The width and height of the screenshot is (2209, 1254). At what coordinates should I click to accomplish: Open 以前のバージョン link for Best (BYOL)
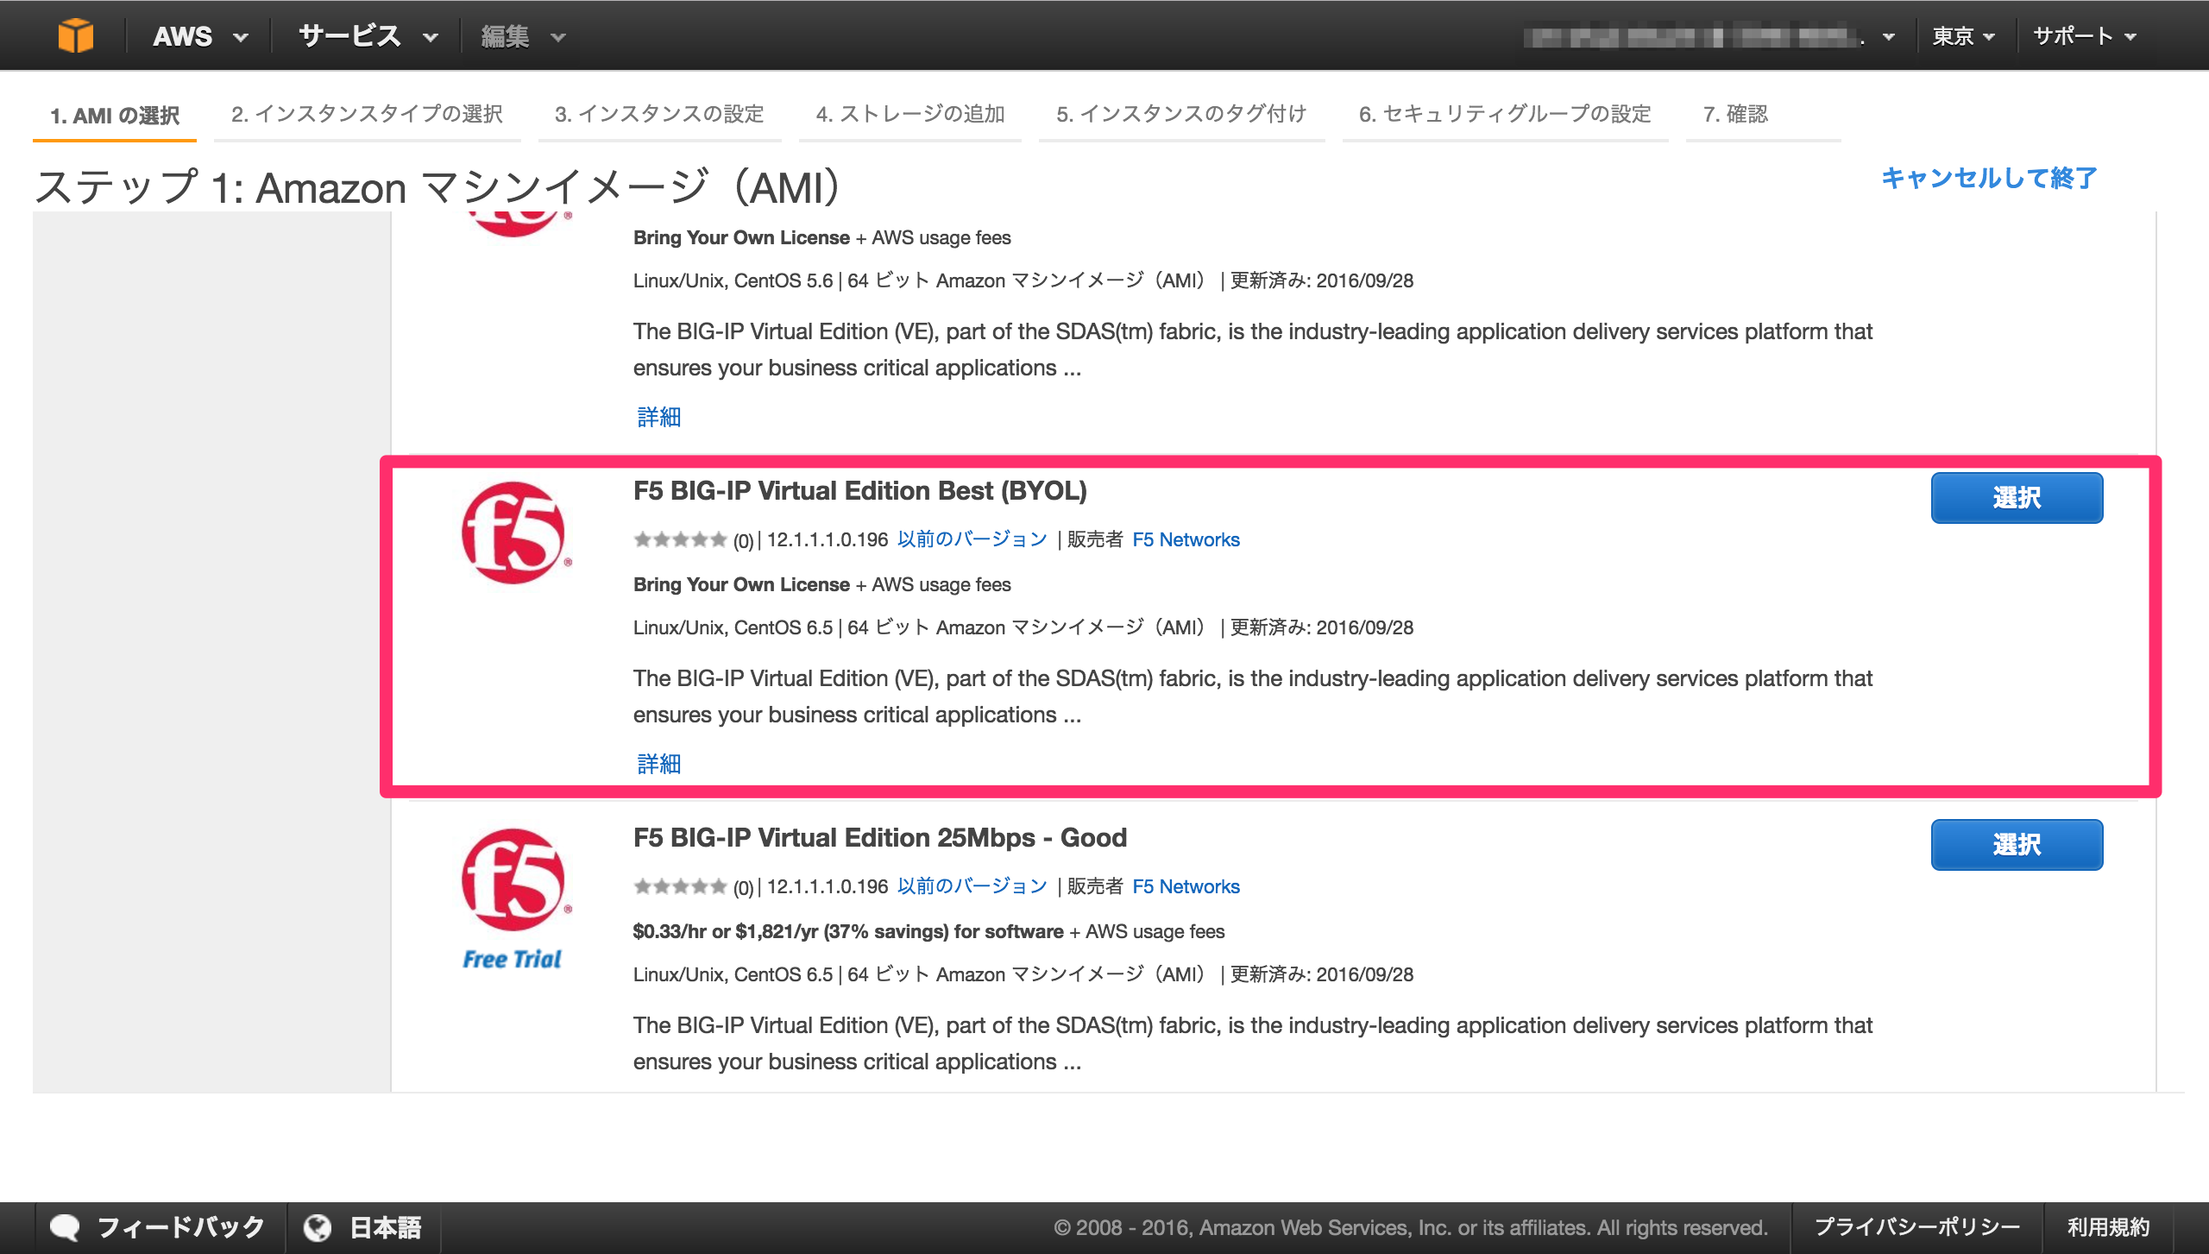[x=972, y=539]
